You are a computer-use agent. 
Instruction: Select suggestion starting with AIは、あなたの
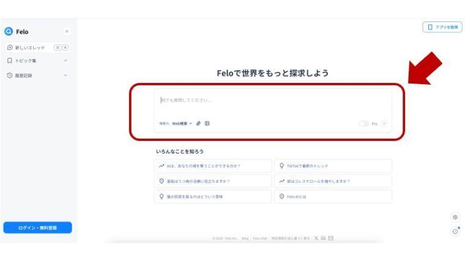213,166
